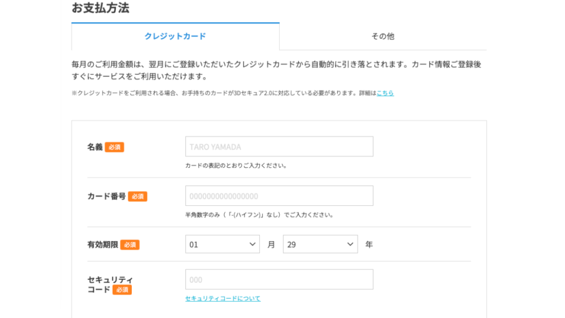This screenshot has width=565, height=318.
Task: Click the セキュリティコード input field
Action: coord(279,279)
